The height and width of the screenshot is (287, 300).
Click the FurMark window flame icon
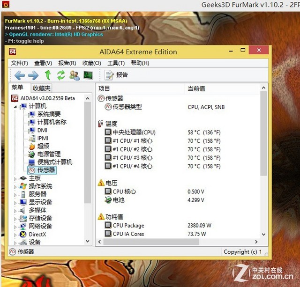coord(6,4)
